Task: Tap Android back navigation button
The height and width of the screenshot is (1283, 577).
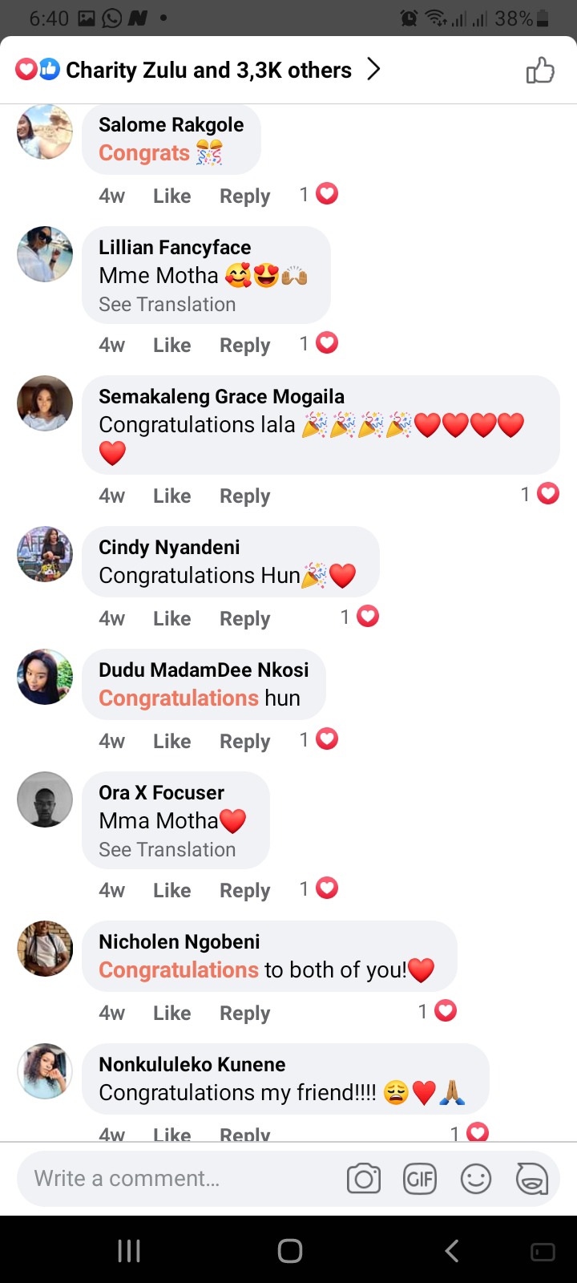Action: 452,1251
